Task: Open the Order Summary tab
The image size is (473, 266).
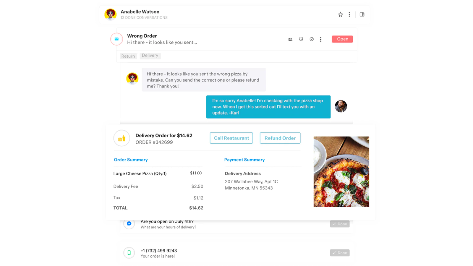Action: pos(131,160)
